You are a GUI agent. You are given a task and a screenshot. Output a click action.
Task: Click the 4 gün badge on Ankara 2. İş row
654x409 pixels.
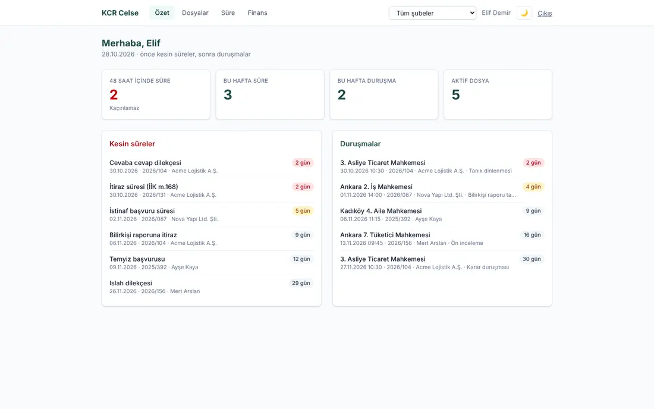(x=533, y=187)
